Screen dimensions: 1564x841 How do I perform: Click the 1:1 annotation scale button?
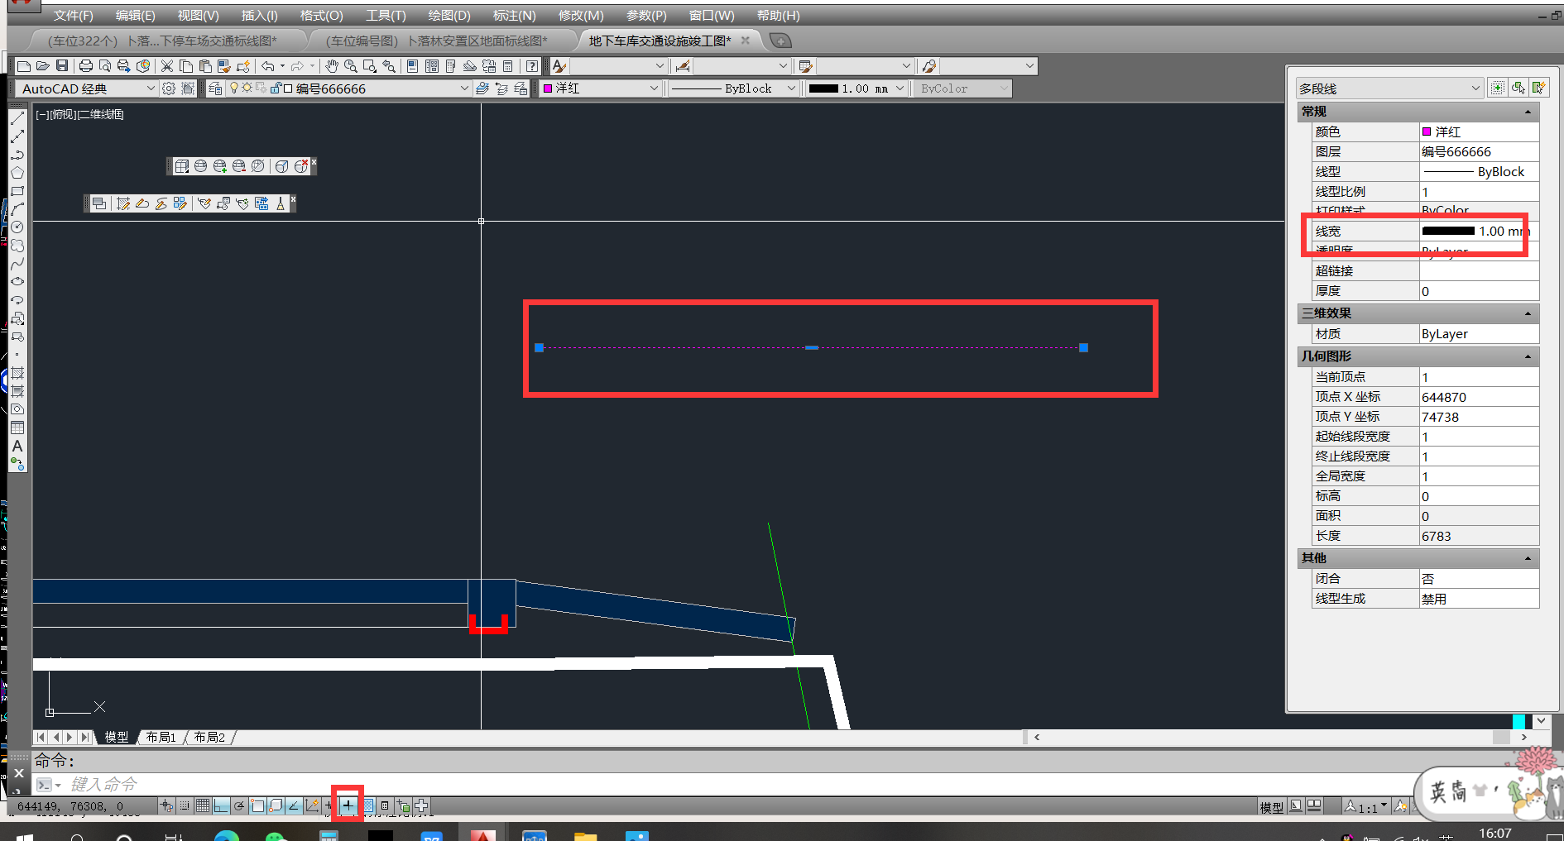(1365, 807)
